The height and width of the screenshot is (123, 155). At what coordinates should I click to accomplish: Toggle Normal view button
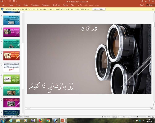point(115,117)
